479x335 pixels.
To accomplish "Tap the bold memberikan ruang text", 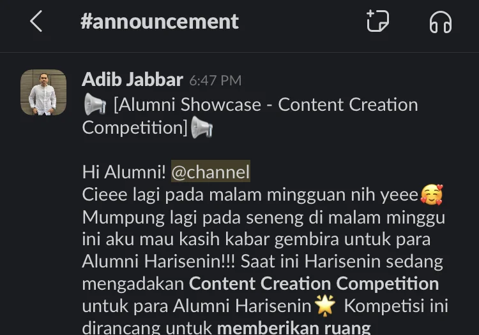I will 294,328.
